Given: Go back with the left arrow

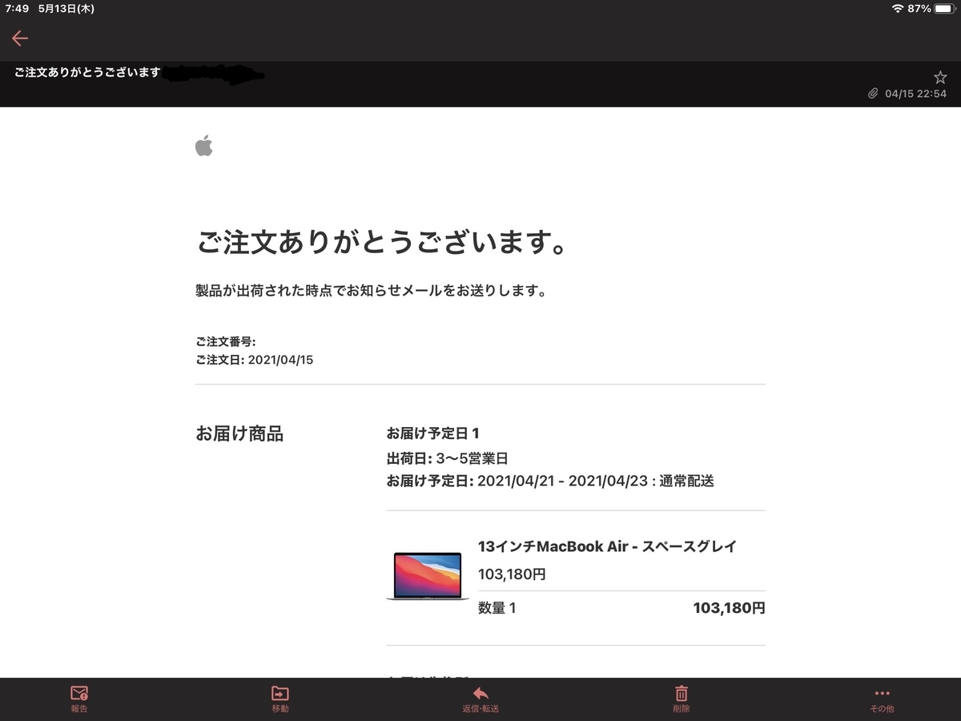Looking at the screenshot, I should [20, 38].
